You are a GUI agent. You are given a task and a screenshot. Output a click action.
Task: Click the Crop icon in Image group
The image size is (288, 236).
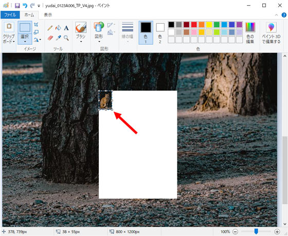[36, 24]
